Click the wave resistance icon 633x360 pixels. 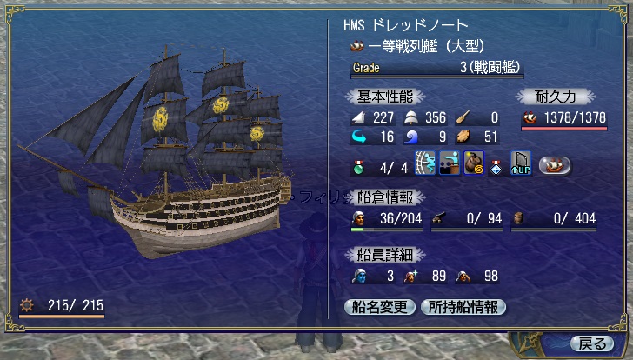tap(411, 137)
